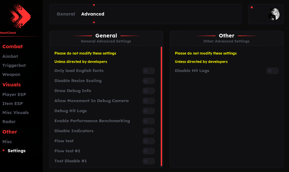Turn on Disable Hit Logs toggle
Image resolution: width=289 pixels, height=172 pixels.
click(x=272, y=71)
